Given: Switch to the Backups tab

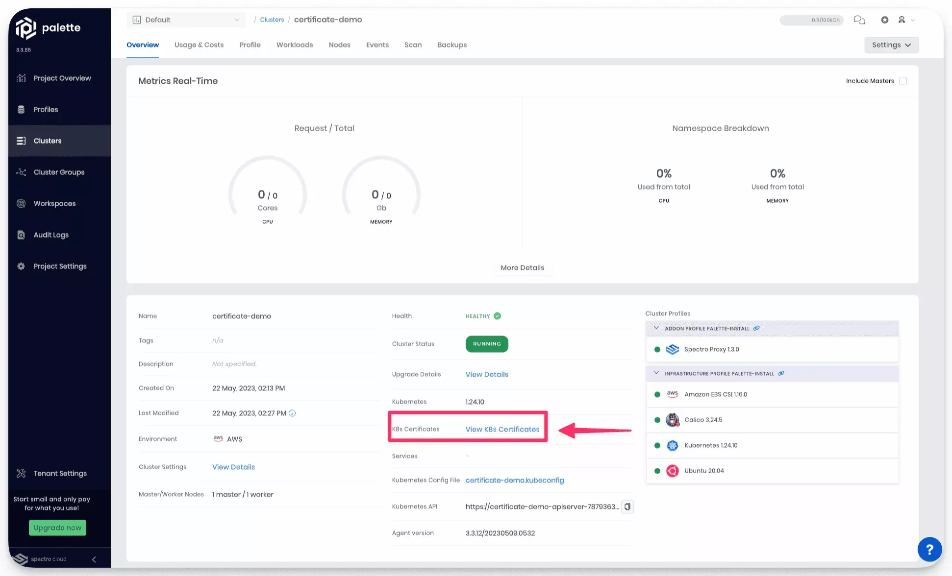Looking at the screenshot, I should 451,45.
